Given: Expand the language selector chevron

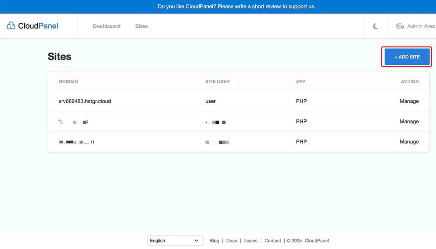Looking at the screenshot, I should pyautogui.click(x=197, y=240).
